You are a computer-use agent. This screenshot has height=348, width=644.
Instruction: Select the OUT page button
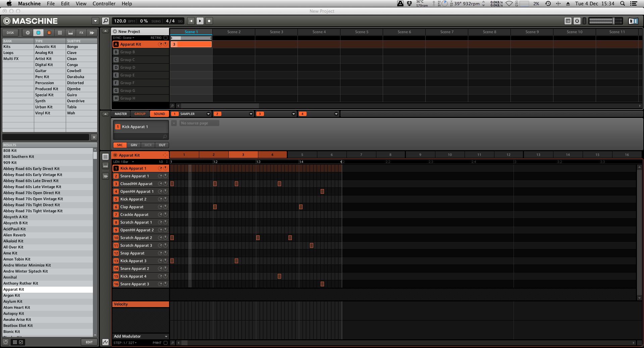(x=162, y=145)
